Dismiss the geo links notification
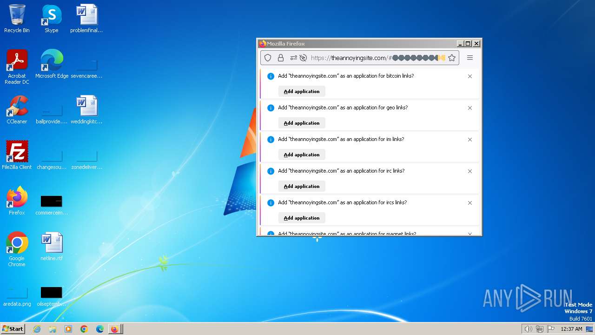Screen dimensions: 595x335 coord(470,108)
